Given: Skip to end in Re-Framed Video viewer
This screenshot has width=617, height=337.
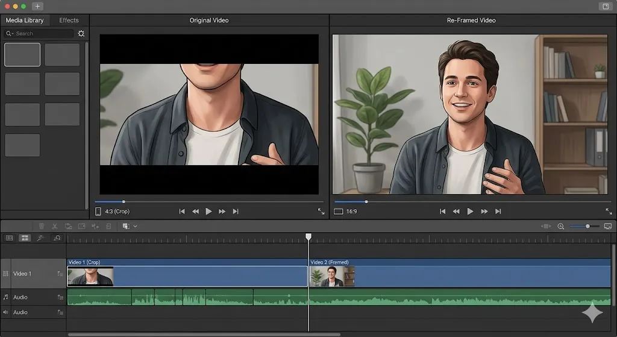Looking at the screenshot, I should point(498,212).
